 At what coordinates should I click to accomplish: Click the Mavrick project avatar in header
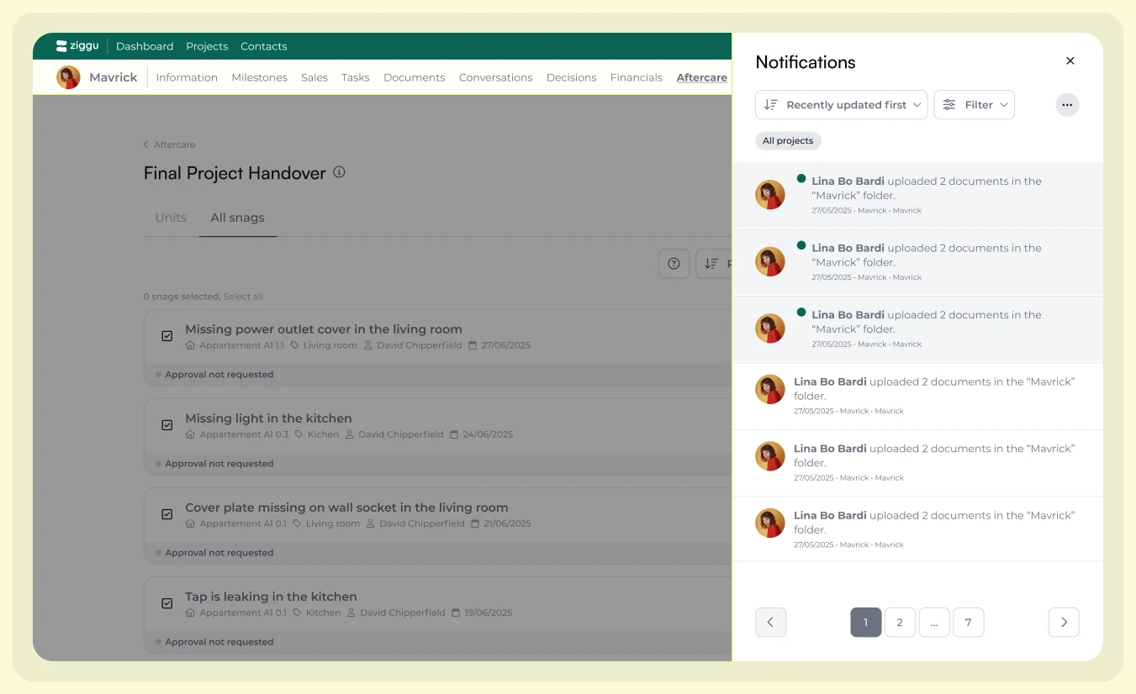pyautogui.click(x=68, y=77)
